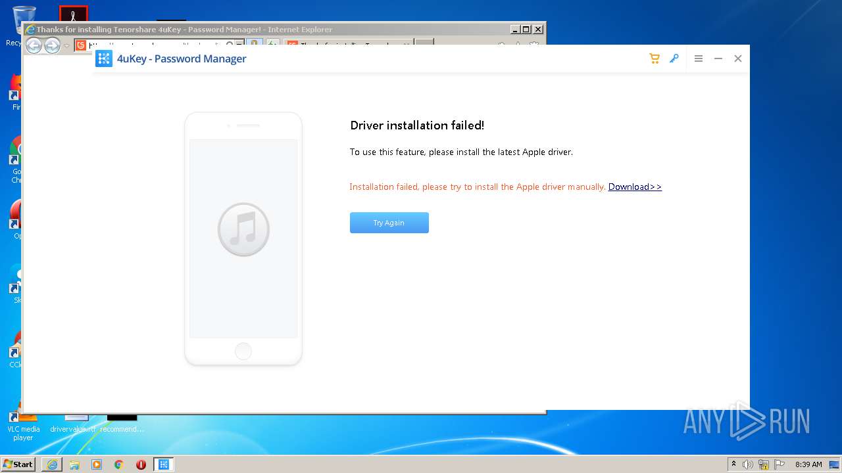Image resolution: width=842 pixels, height=473 pixels.
Task: Open the Download>> link for Apple driver
Action: (x=635, y=187)
